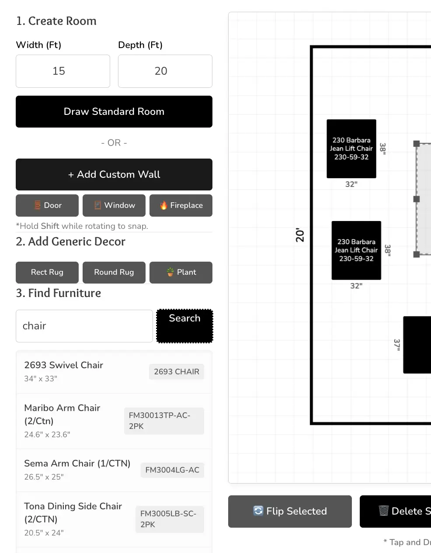
Task: Click the window emoji icon on Window button
Action: (98, 205)
